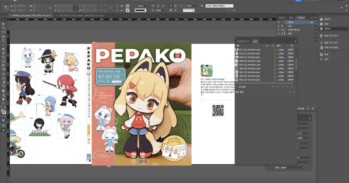
Task: Select the Direct Selection tool
Action: (3, 24)
